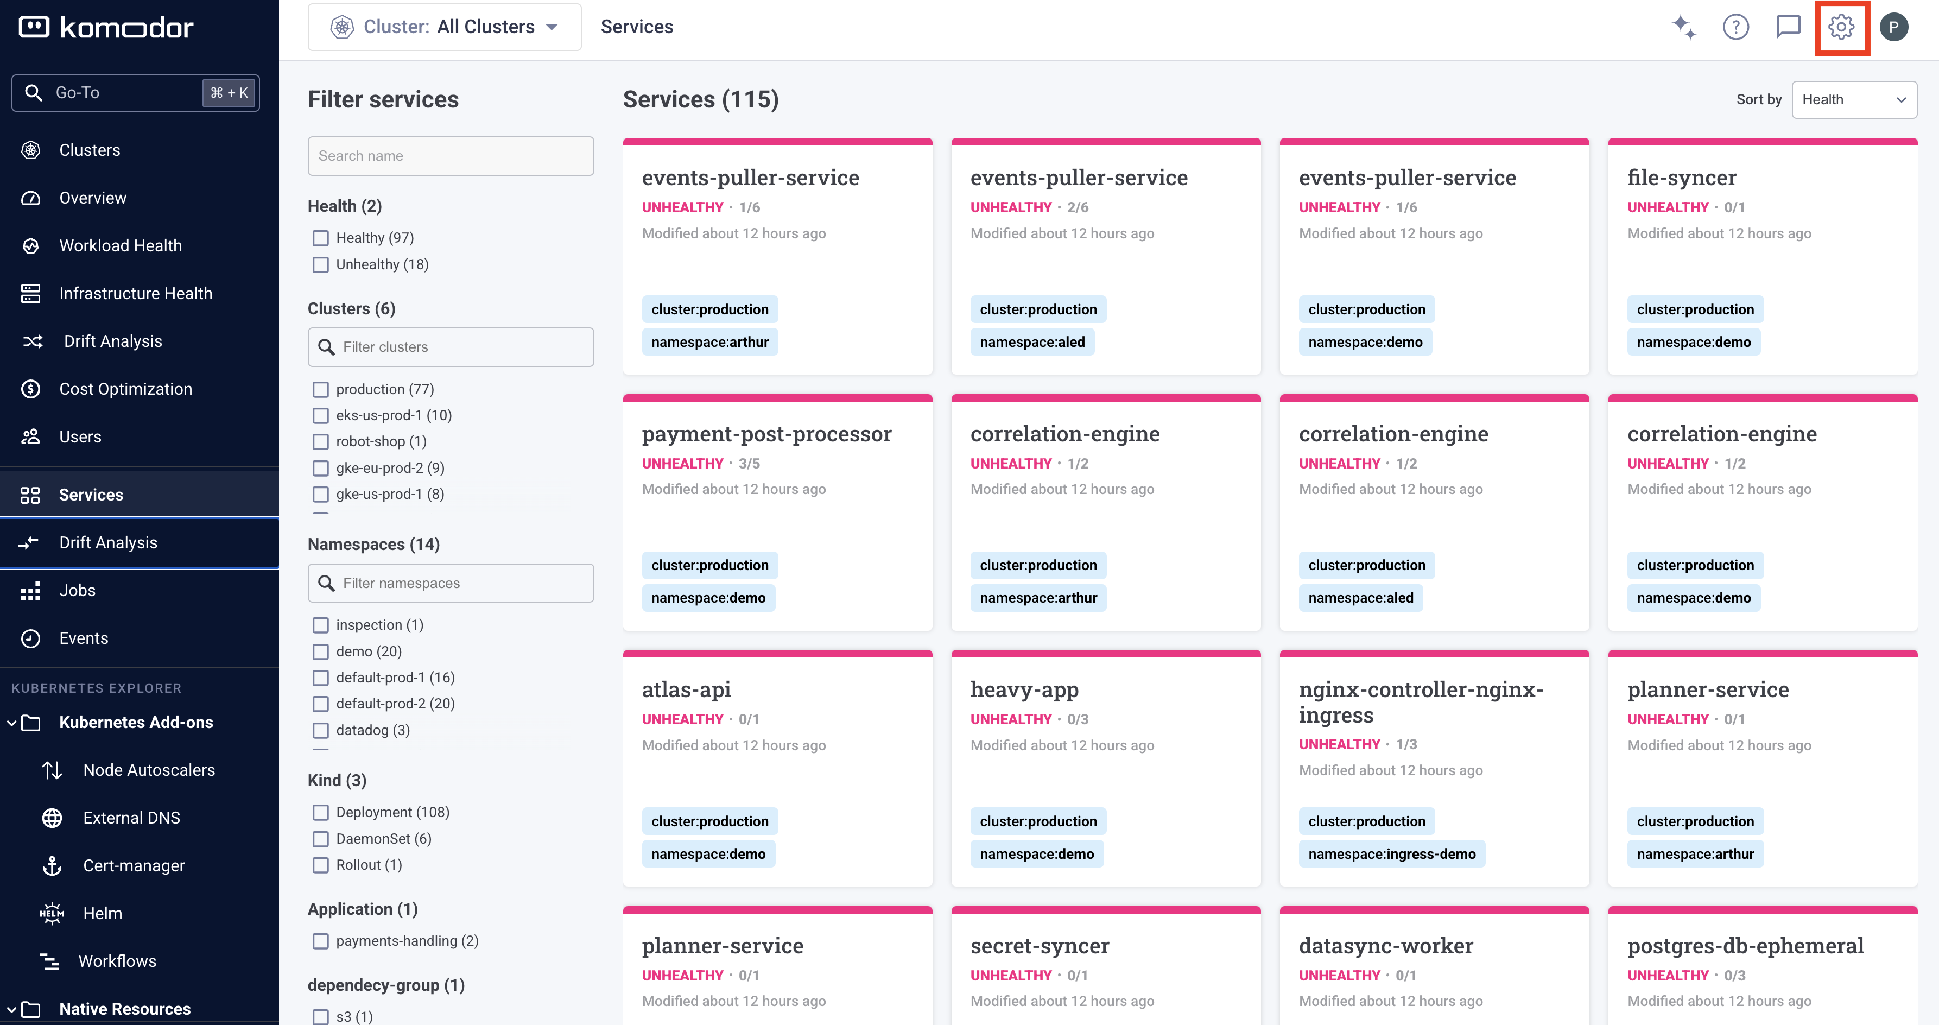Check the Unhealthy (18) filter

point(321,264)
